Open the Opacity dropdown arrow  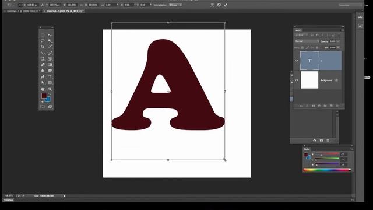(x=338, y=41)
